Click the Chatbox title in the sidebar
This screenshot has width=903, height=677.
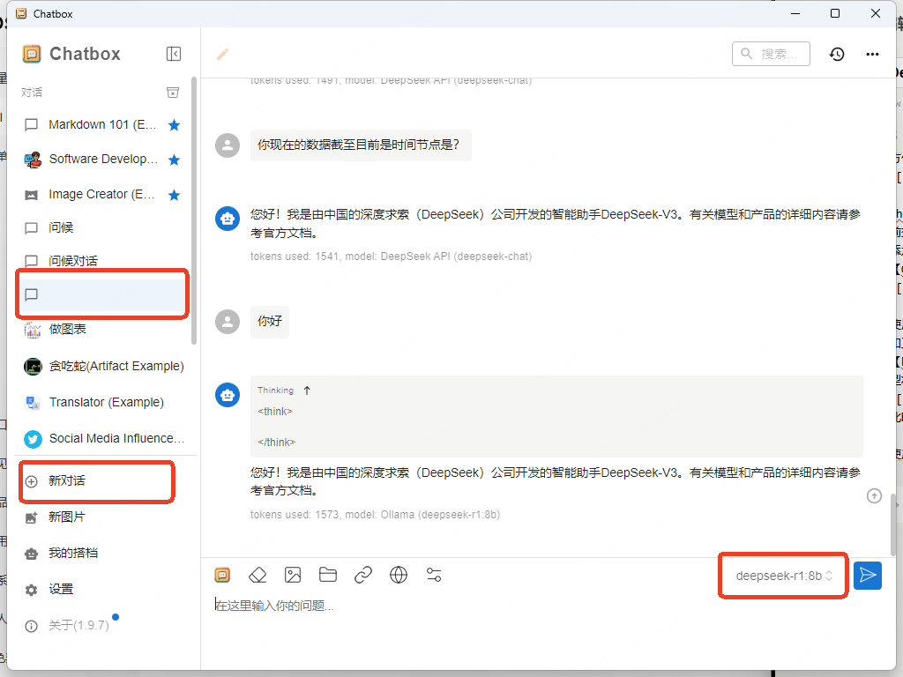point(86,54)
